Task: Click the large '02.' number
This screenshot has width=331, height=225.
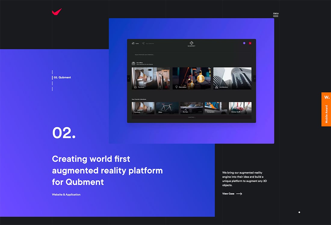Action: pos(64,133)
